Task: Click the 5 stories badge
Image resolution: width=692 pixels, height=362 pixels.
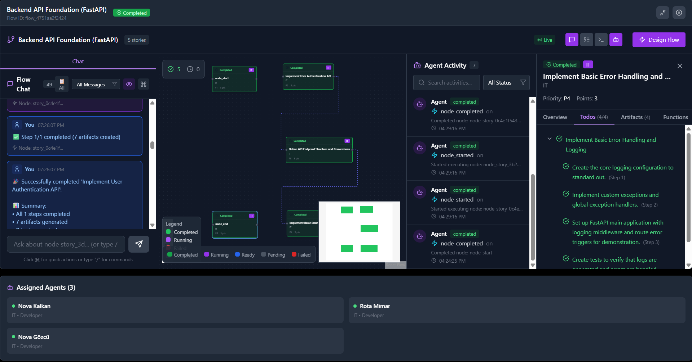Action: pyautogui.click(x=137, y=40)
